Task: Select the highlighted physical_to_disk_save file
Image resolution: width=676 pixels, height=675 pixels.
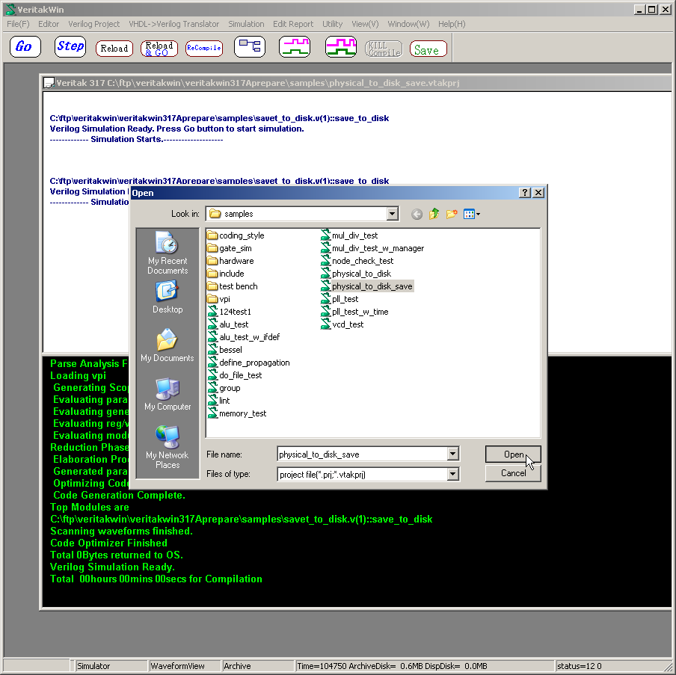Action: (x=367, y=286)
